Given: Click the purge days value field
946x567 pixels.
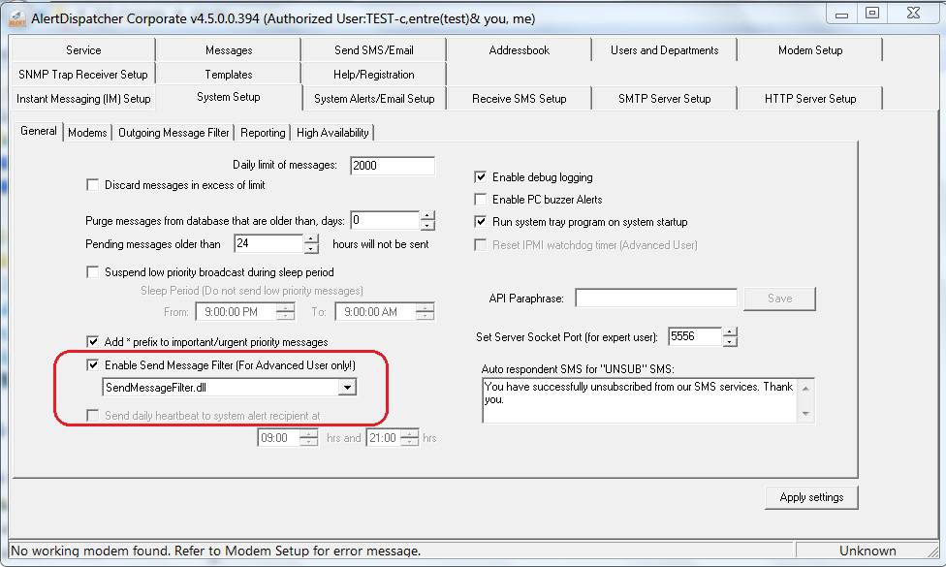Looking at the screenshot, I should pyautogui.click(x=384, y=220).
